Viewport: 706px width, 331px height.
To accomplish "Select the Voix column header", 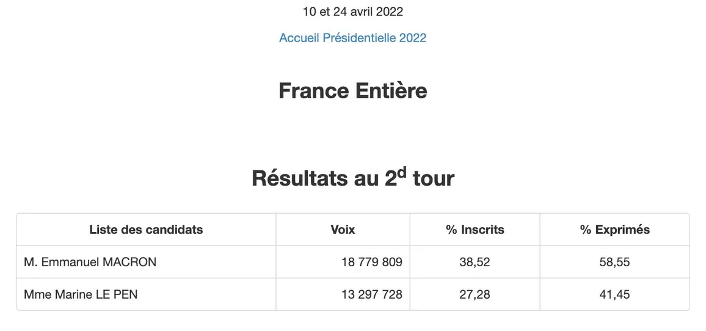I will click(x=343, y=230).
